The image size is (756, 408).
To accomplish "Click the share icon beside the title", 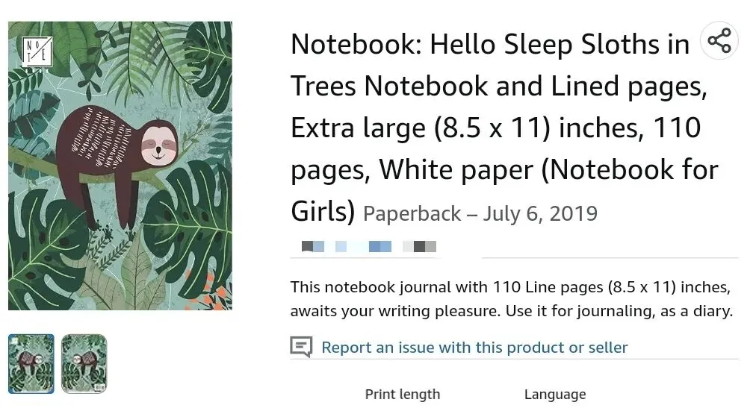I will tap(719, 40).
